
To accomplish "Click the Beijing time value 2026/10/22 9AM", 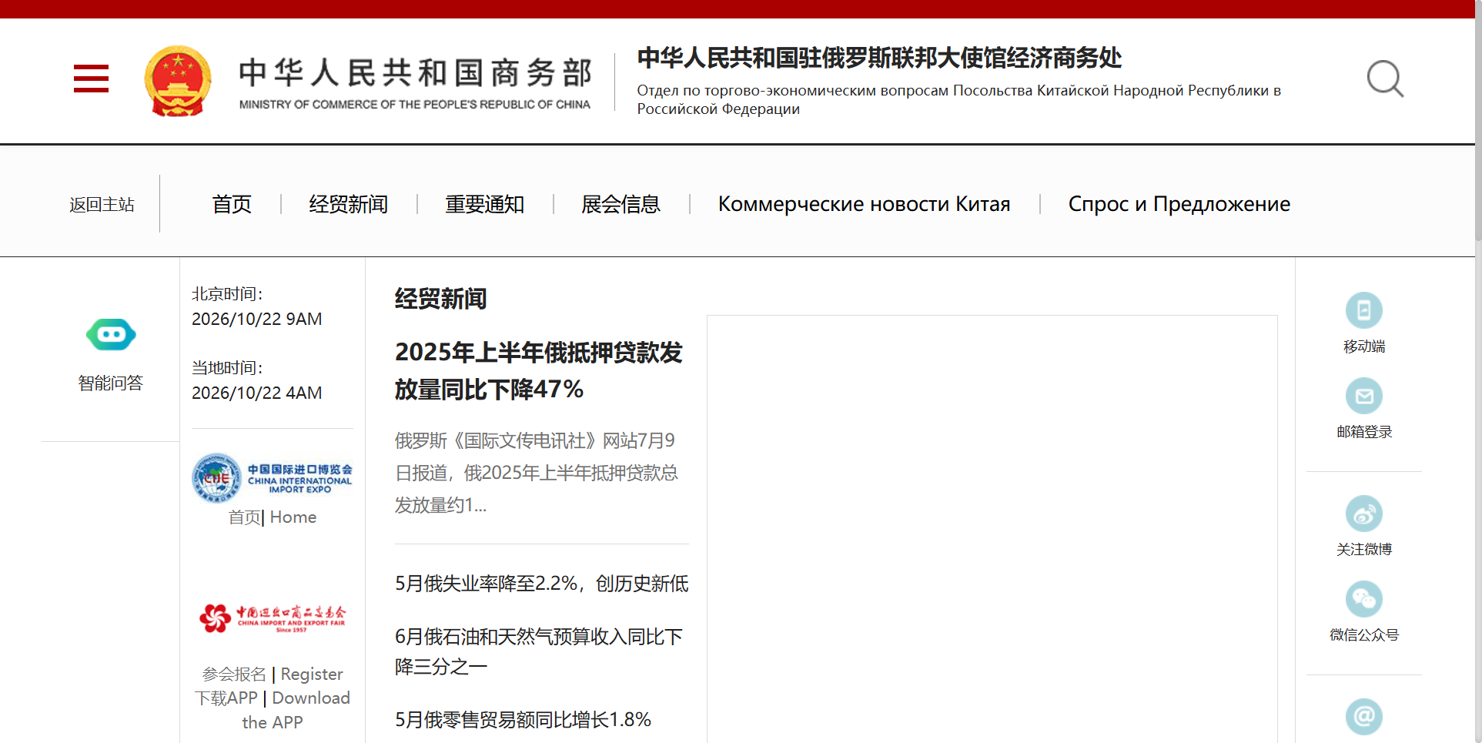I will (256, 319).
